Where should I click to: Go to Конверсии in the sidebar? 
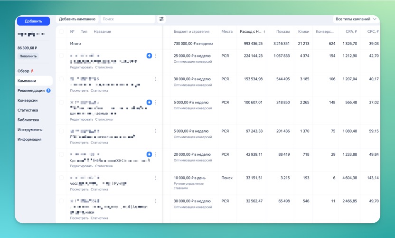tap(28, 100)
